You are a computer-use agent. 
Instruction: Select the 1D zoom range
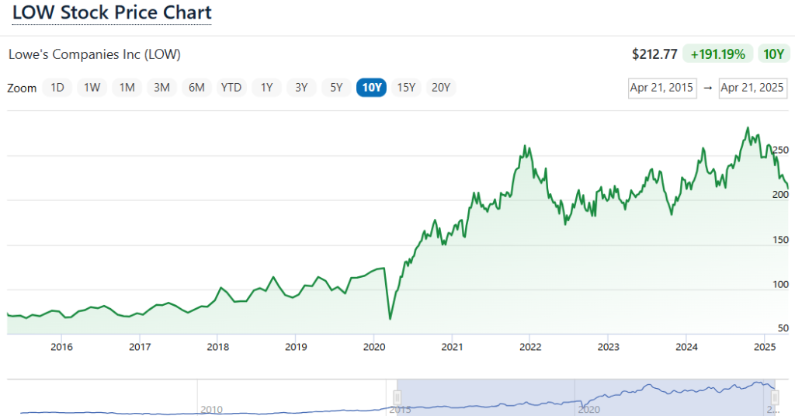point(57,88)
